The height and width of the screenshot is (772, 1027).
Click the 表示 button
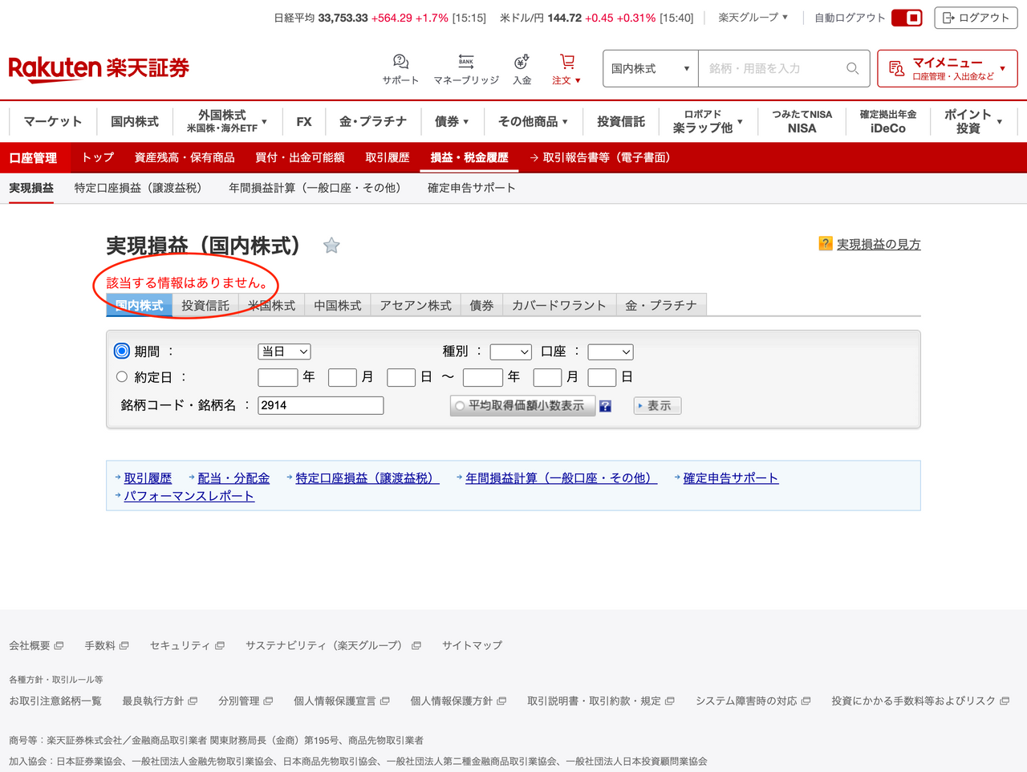656,405
